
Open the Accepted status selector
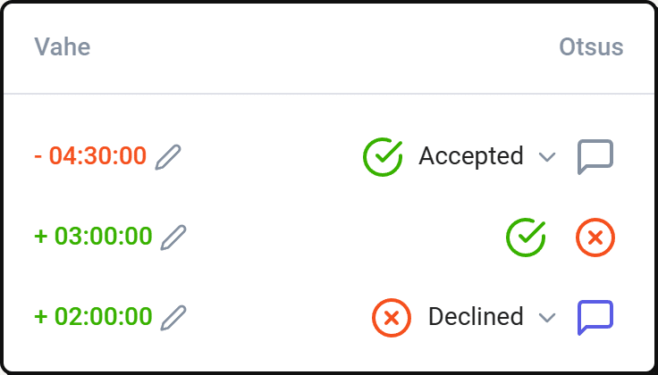[460, 157]
